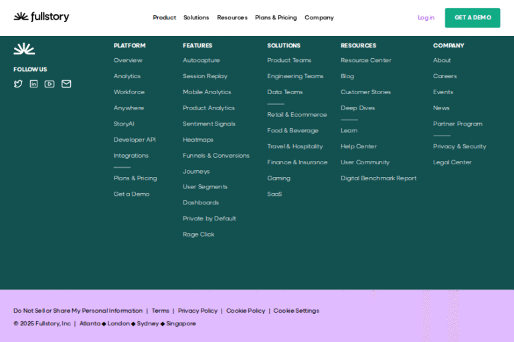514x342 pixels.
Task: Go to the Careers page
Action: (444, 77)
